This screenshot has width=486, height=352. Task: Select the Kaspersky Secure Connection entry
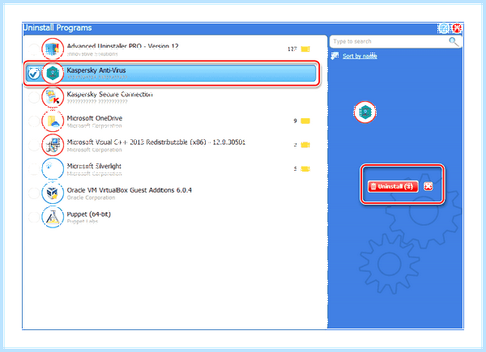[109, 94]
